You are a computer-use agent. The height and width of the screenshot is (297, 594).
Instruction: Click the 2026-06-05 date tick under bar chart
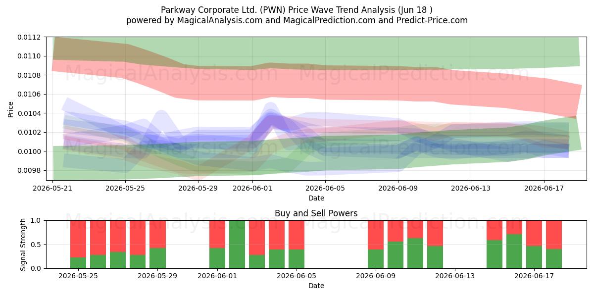(x=297, y=276)
